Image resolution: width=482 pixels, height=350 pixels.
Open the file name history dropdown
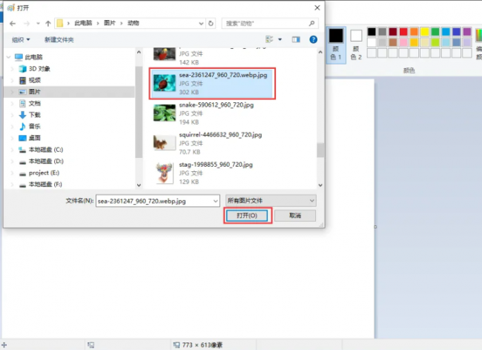point(216,201)
